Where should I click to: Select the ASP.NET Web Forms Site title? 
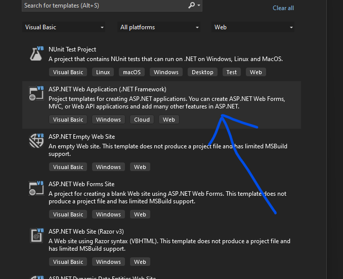coord(81,184)
